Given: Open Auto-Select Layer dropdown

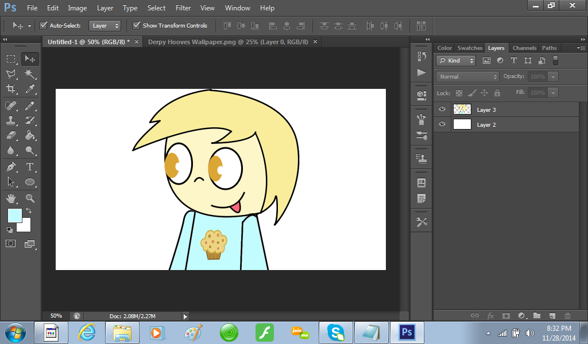Looking at the screenshot, I should point(105,25).
